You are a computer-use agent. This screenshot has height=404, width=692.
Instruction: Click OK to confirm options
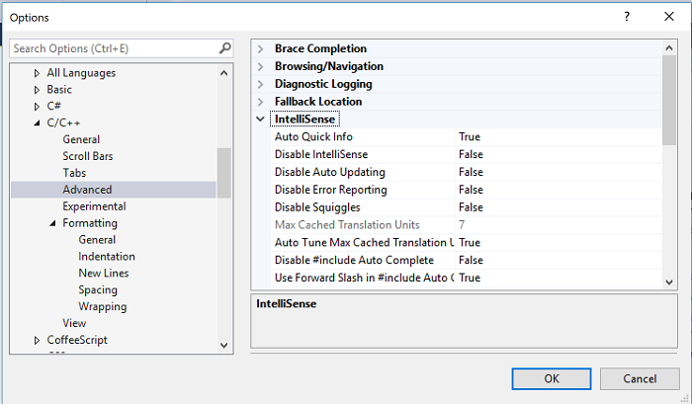coord(552,379)
